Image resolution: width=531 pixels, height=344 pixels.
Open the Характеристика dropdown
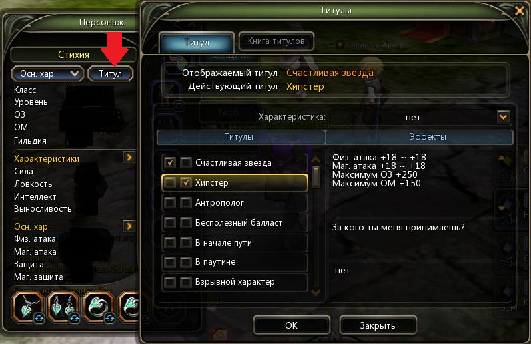(x=503, y=117)
